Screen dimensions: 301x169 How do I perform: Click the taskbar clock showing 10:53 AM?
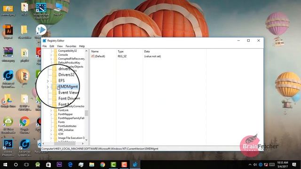(283, 165)
